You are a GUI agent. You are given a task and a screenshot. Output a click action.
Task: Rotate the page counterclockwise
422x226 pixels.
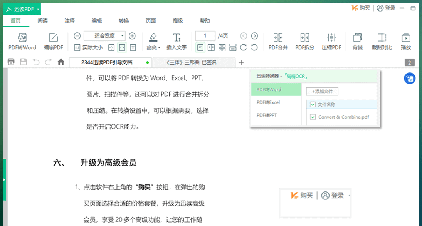tap(254, 48)
